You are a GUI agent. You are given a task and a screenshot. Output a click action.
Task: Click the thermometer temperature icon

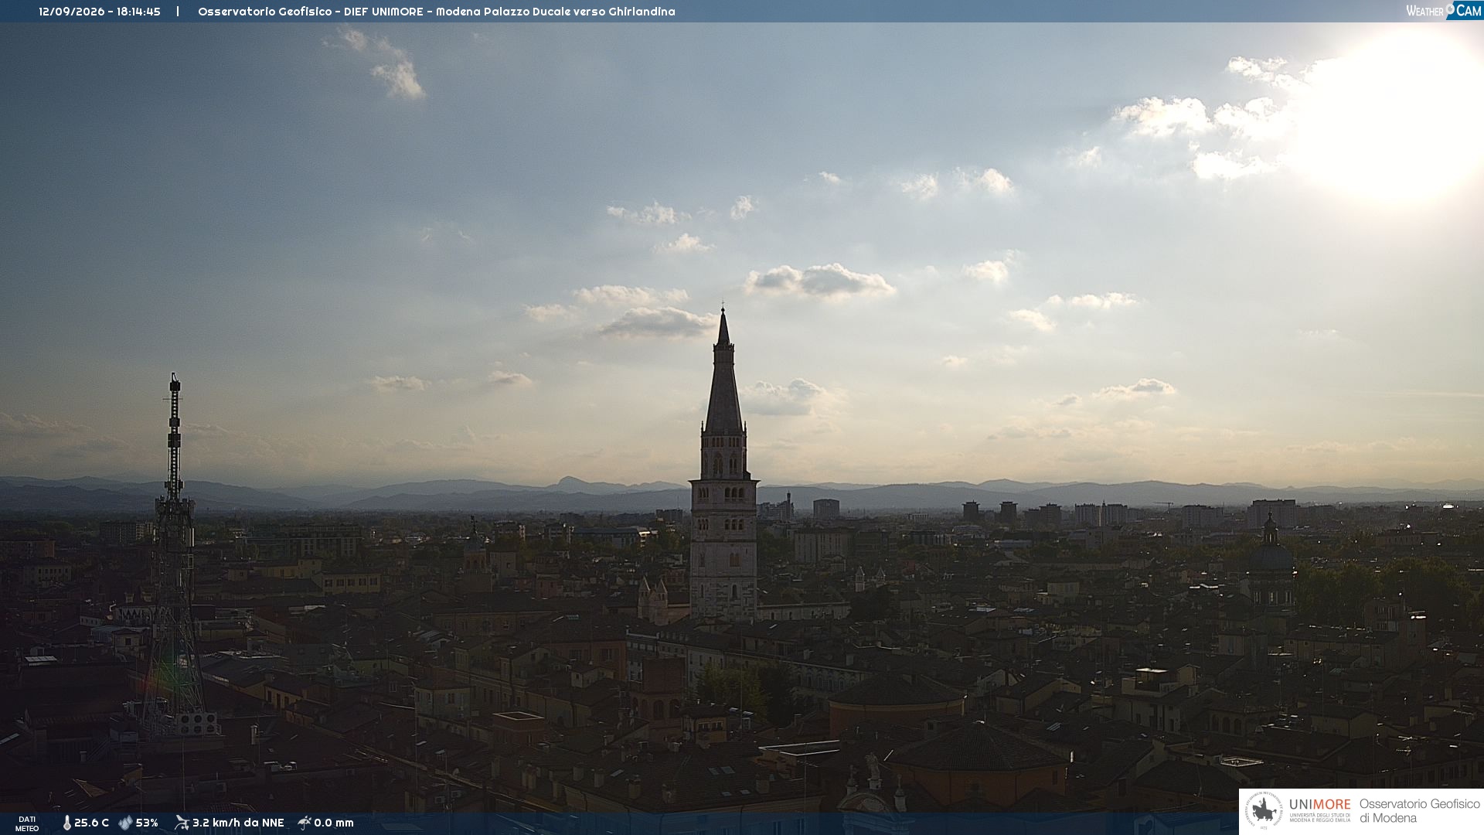66,823
